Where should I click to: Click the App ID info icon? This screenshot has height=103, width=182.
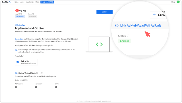21,14
